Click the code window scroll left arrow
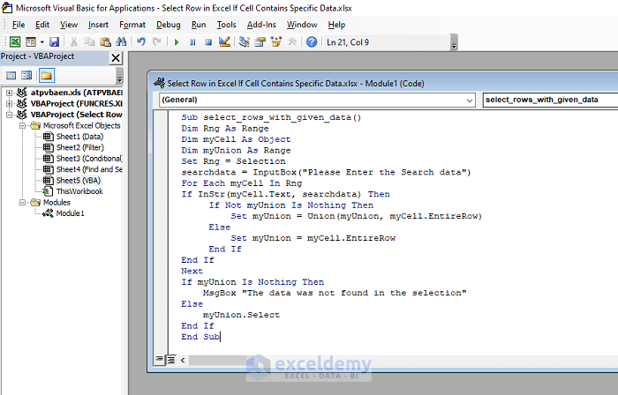 click(183, 360)
